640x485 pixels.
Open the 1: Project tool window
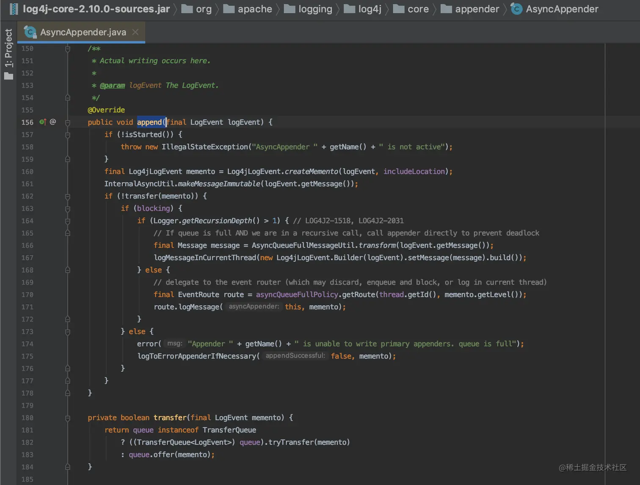8,48
